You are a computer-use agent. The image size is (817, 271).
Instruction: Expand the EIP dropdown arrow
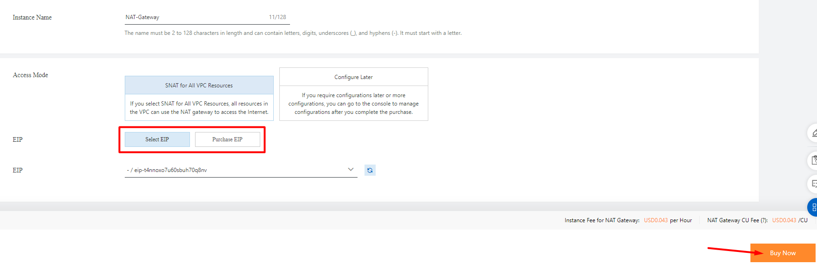click(x=351, y=170)
